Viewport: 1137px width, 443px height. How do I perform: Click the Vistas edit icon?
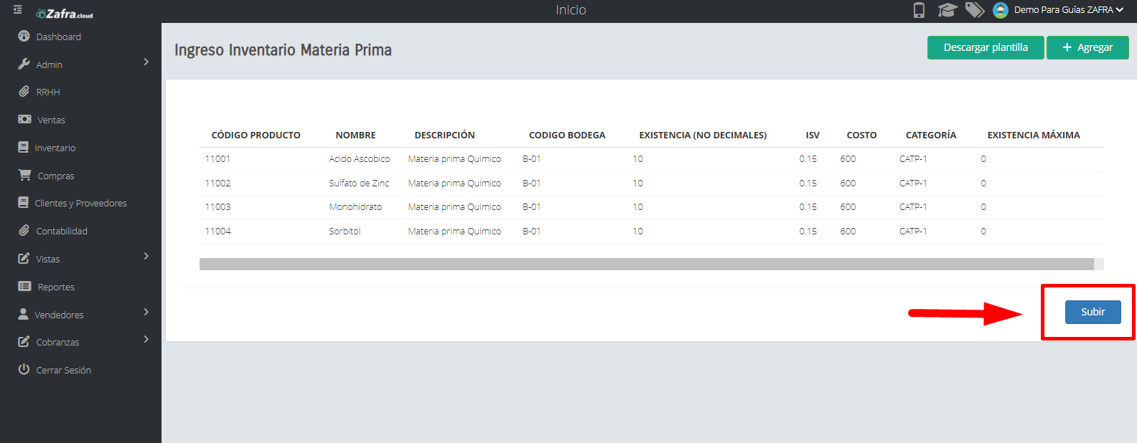24,258
